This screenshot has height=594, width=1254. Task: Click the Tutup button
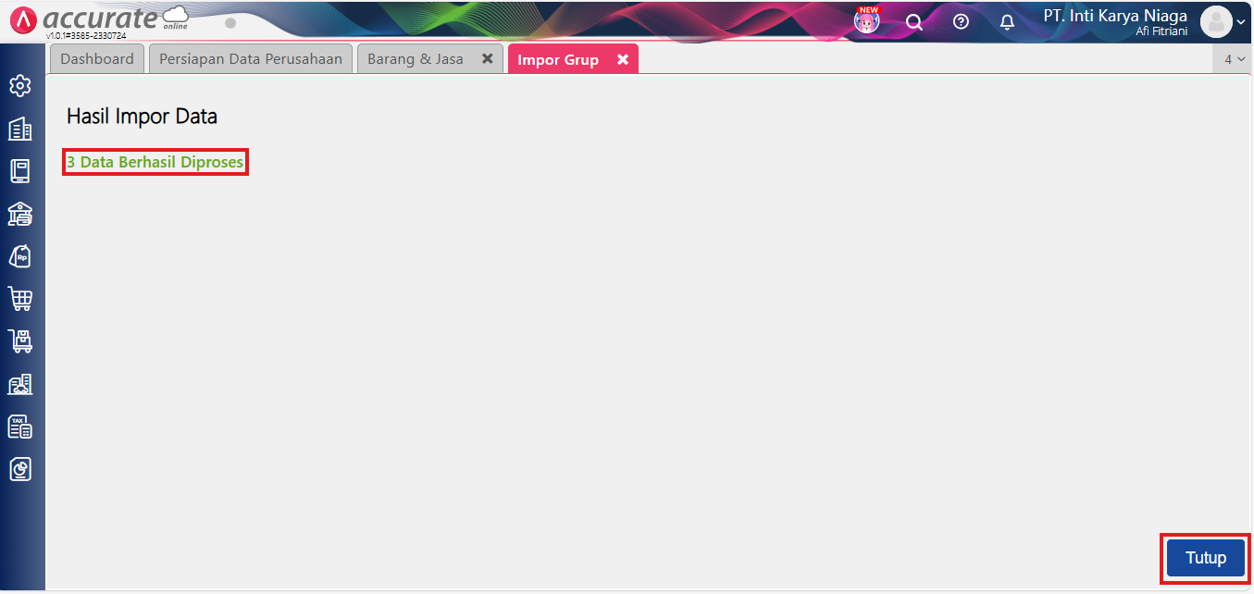click(1205, 558)
